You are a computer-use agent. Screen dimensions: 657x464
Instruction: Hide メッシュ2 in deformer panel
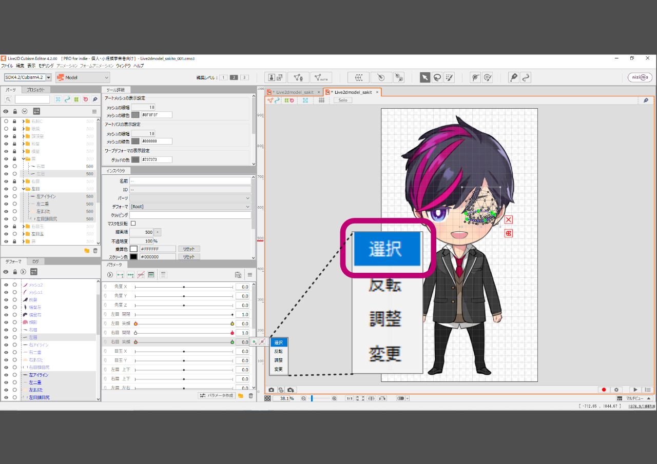pos(6,285)
